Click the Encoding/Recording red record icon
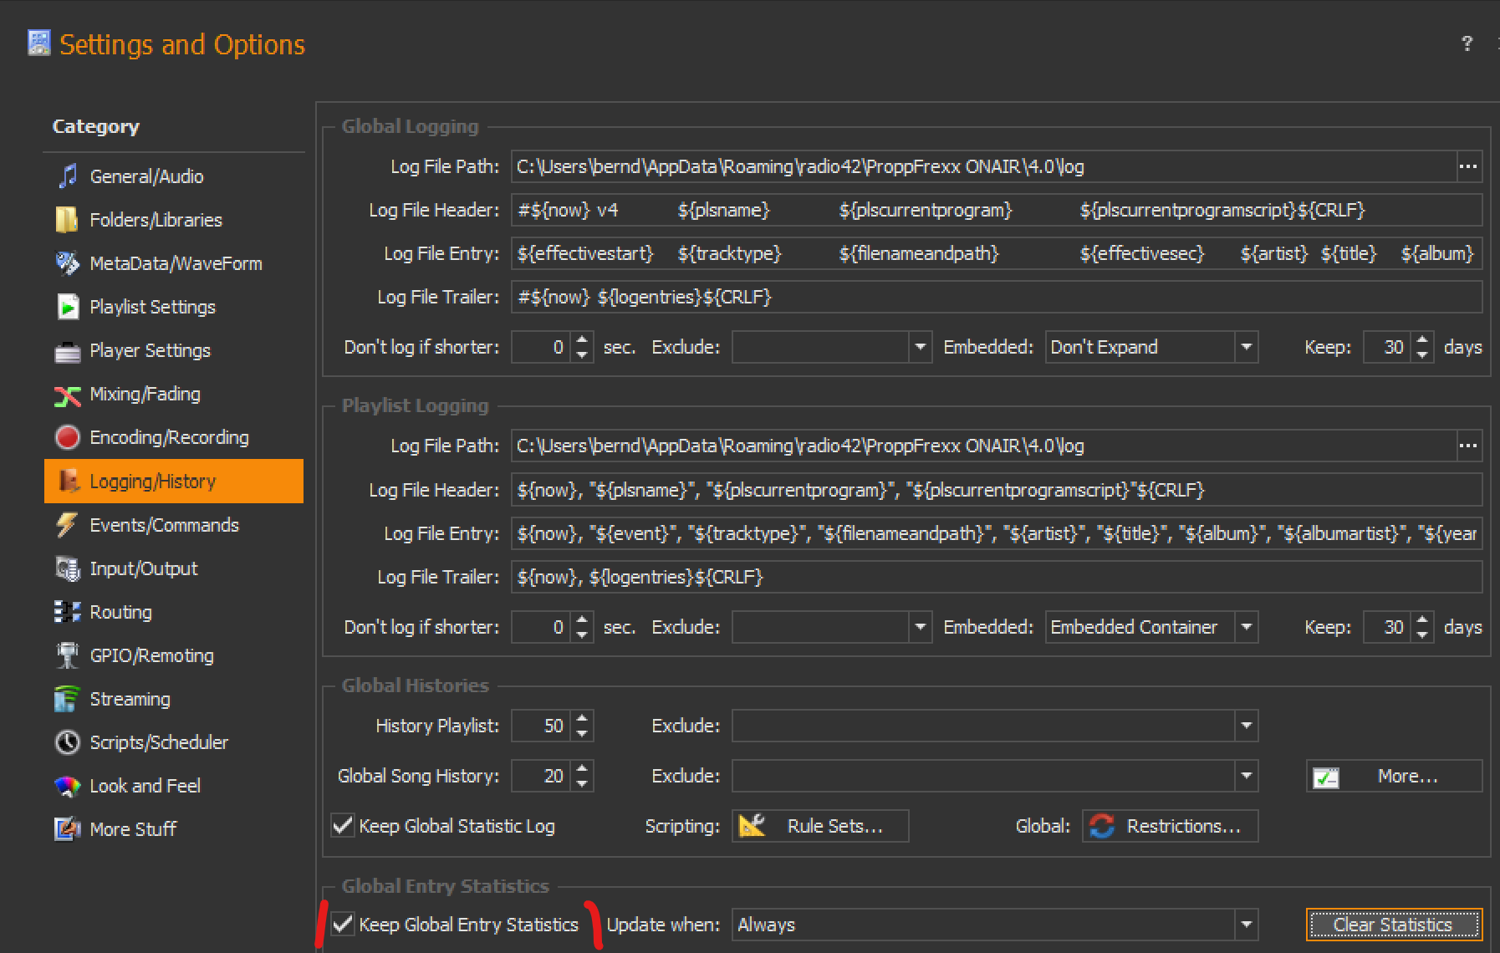Image resolution: width=1500 pixels, height=953 pixels. click(67, 437)
